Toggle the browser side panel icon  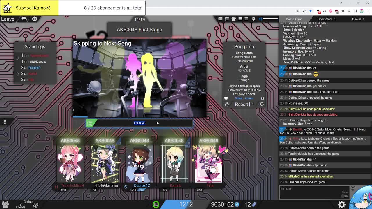tap(355, 11)
